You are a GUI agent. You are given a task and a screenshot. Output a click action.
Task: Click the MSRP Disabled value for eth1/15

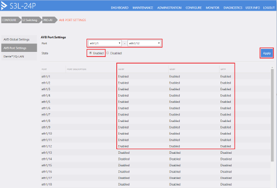175,165
